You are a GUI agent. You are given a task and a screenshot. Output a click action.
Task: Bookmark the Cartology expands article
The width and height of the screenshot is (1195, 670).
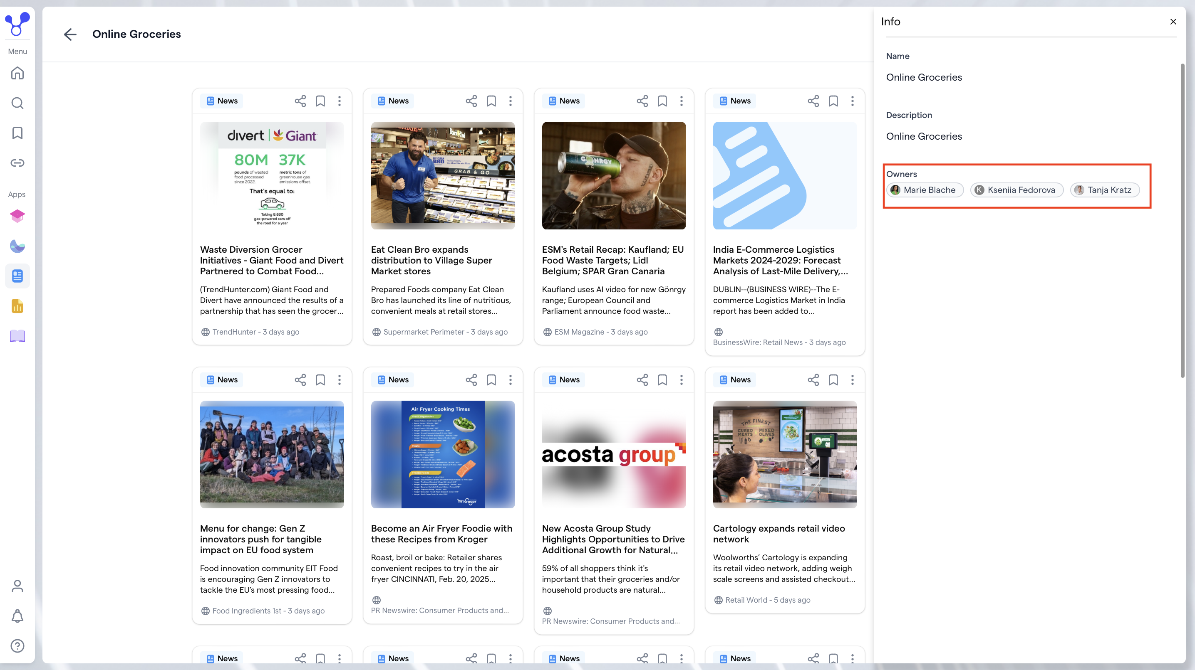pos(833,380)
